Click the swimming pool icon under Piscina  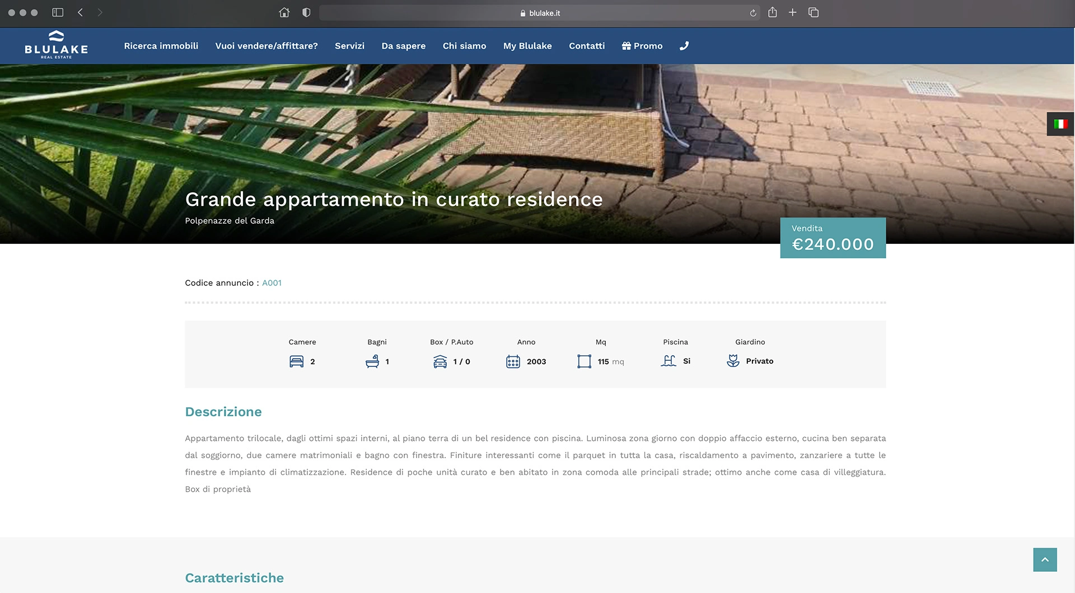click(669, 361)
